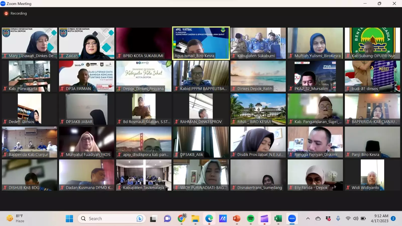402x226 pixels.
Task: Click the notification count badge
Action: 393,218
